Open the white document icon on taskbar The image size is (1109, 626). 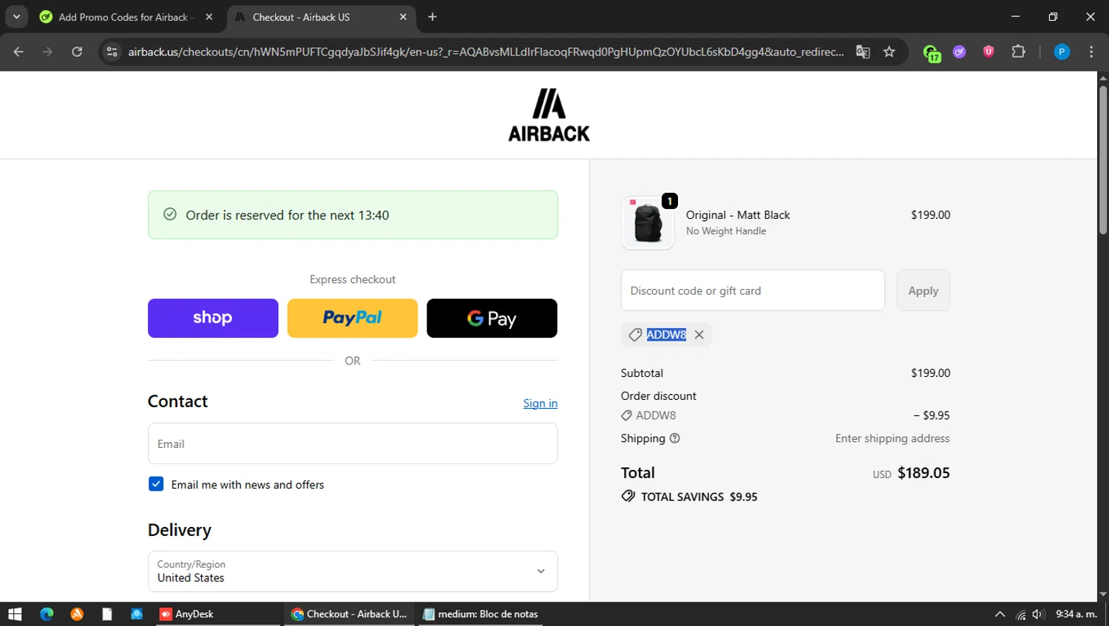click(107, 614)
